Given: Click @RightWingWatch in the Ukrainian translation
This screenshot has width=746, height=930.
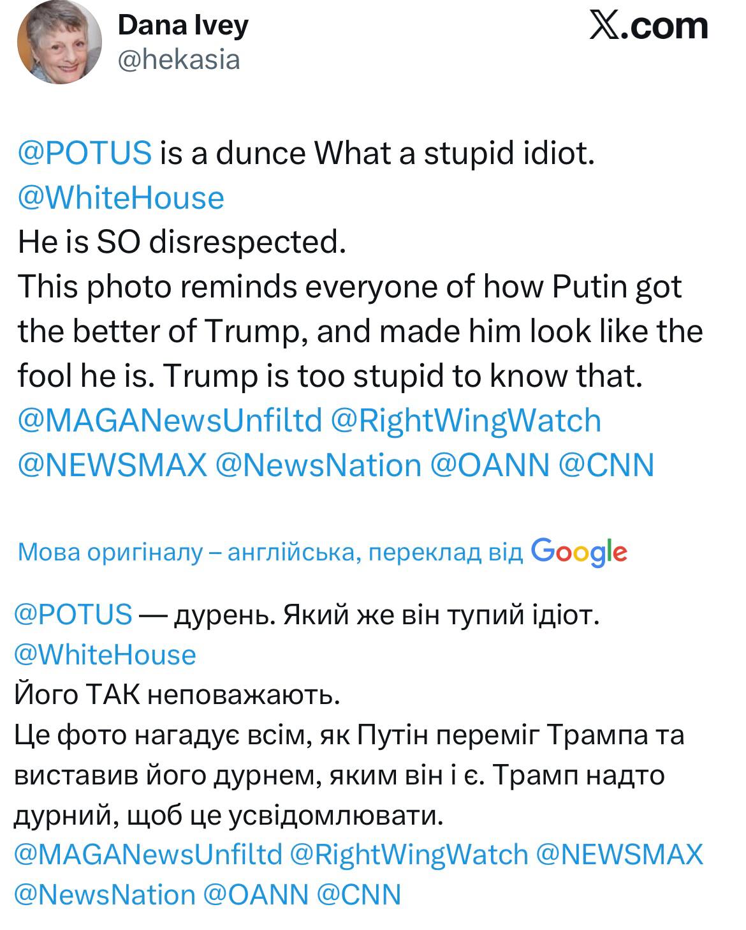Looking at the screenshot, I should click(409, 854).
